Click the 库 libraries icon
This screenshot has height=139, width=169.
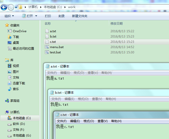point(7,60)
